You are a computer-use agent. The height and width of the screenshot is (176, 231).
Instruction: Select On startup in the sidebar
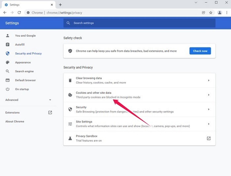[22, 89]
